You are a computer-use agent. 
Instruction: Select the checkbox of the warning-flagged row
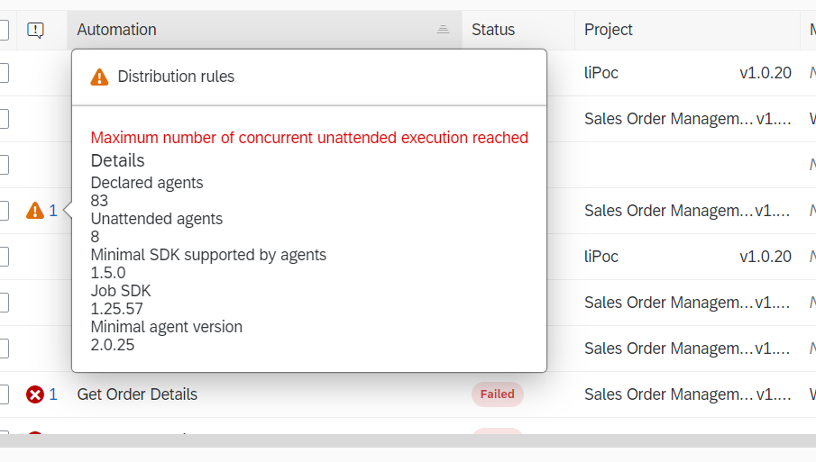(x=3, y=211)
